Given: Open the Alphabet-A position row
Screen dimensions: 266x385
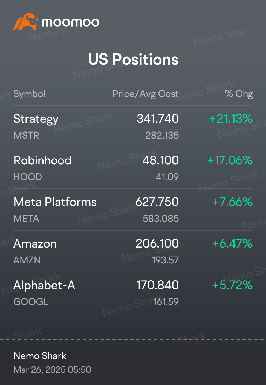Looking at the screenshot, I should [x=133, y=293].
